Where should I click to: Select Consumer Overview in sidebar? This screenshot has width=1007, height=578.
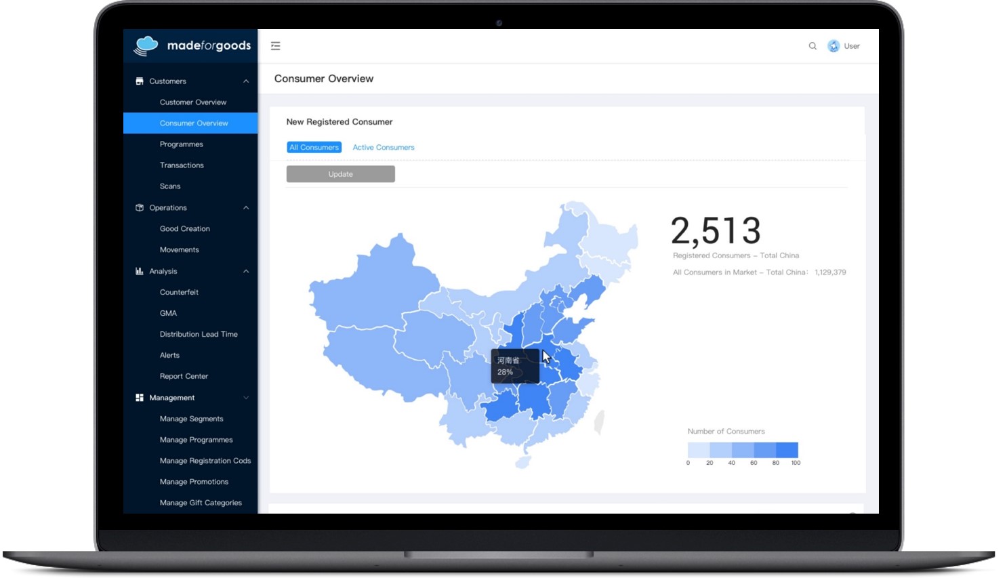point(190,123)
